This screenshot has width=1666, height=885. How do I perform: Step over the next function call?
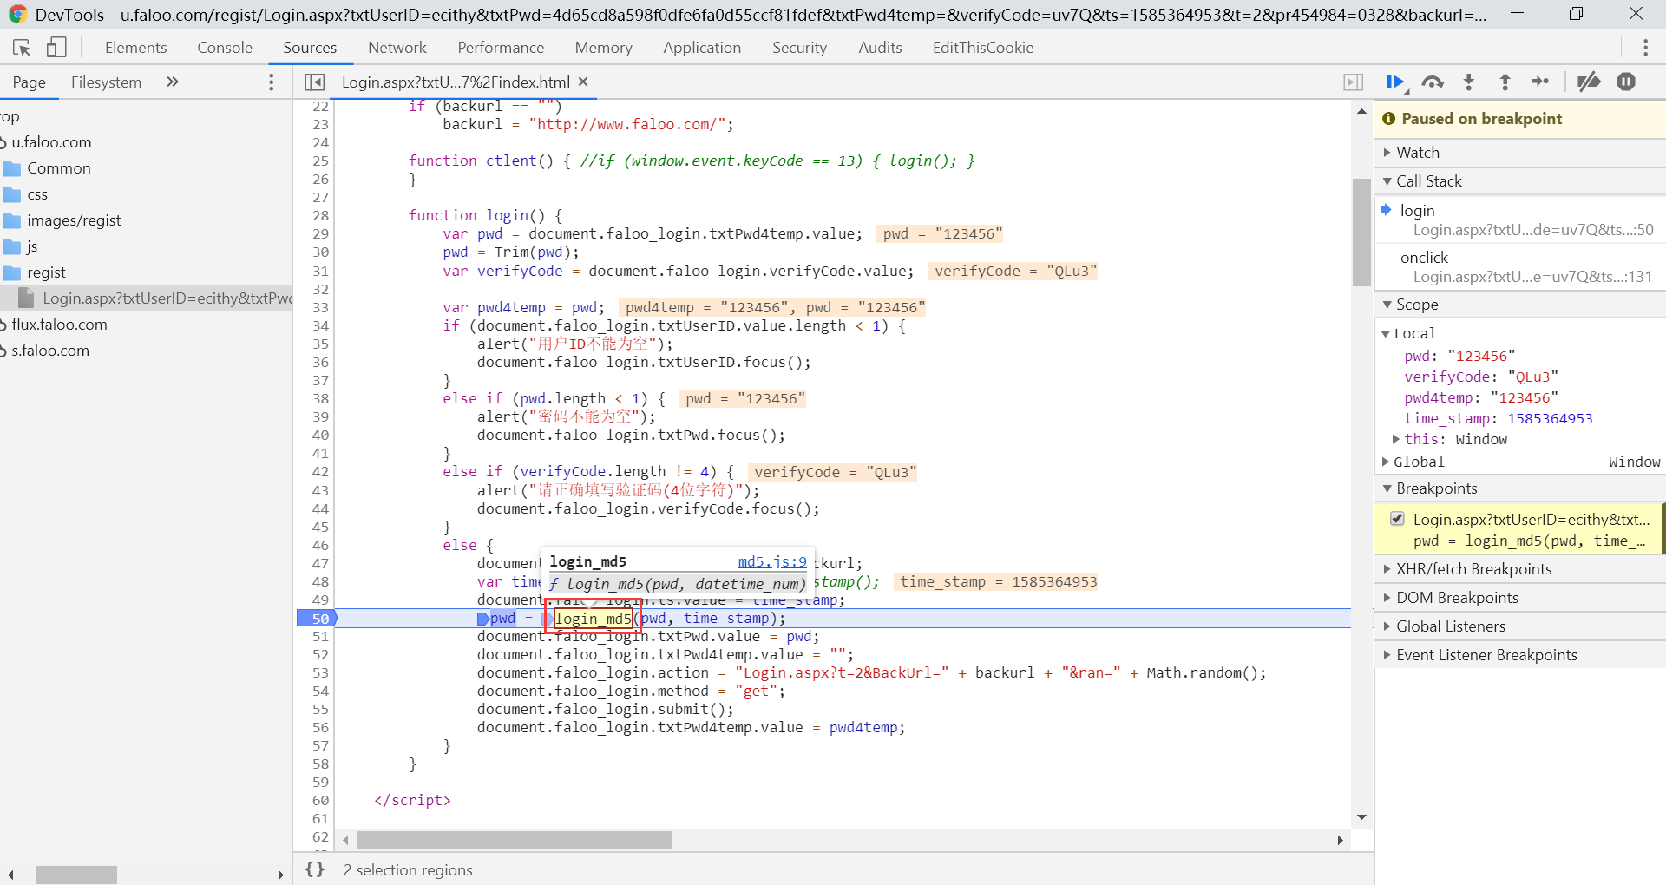click(x=1433, y=82)
